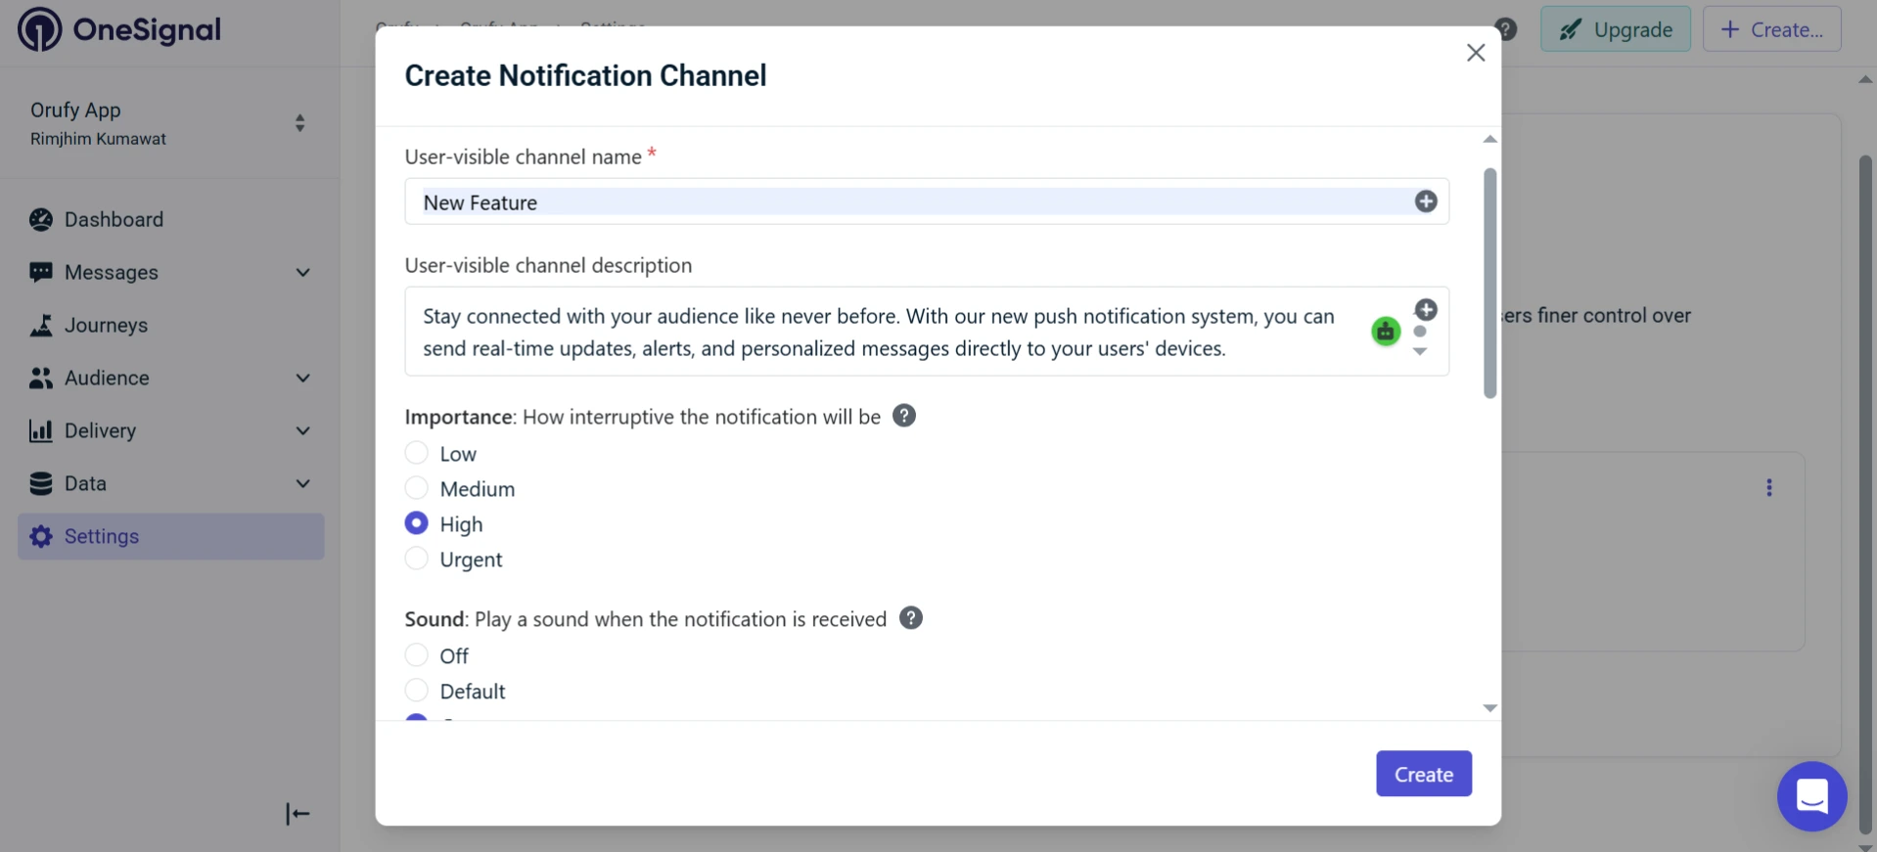
Task: Click the Orufy App name
Action: (75, 110)
